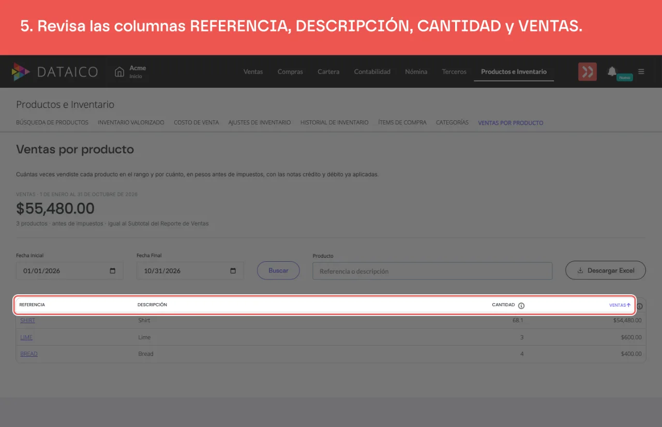This screenshot has width=662, height=427.
Task: Switch to Costo de Venta tab
Action: [x=197, y=123]
